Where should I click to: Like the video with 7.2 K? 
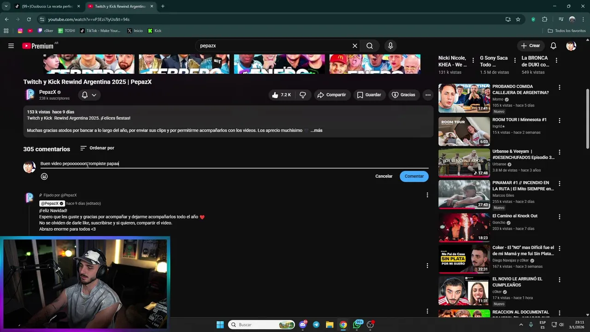[x=281, y=95]
